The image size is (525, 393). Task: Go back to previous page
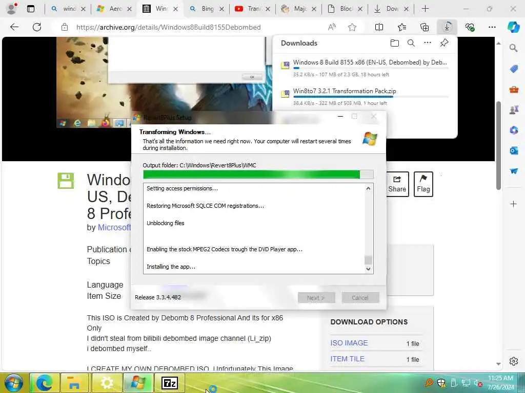point(14,27)
